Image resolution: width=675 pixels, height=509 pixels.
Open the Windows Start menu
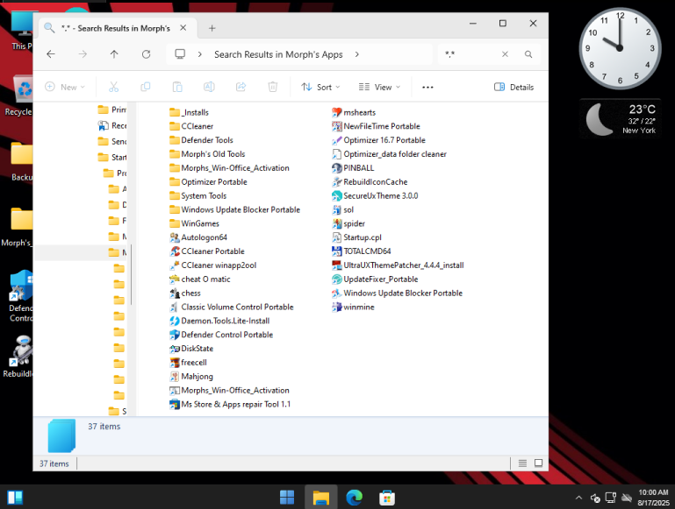[287, 498]
